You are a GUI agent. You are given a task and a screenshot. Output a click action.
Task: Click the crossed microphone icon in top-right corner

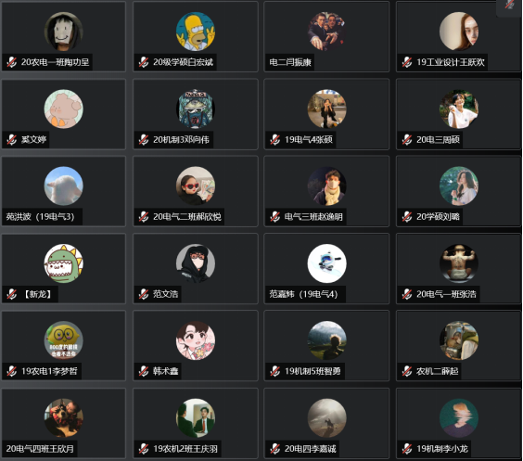click(509, 5)
